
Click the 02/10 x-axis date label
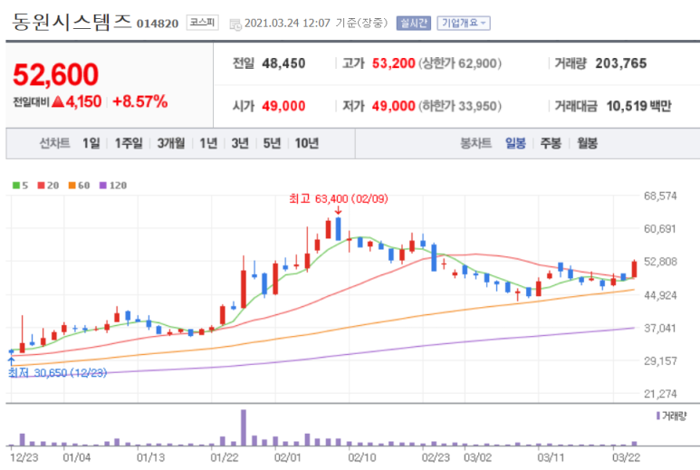tap(362, 457)
